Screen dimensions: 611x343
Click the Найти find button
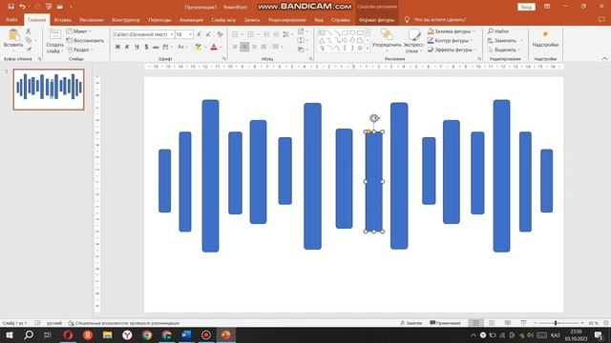coord(498,31)
